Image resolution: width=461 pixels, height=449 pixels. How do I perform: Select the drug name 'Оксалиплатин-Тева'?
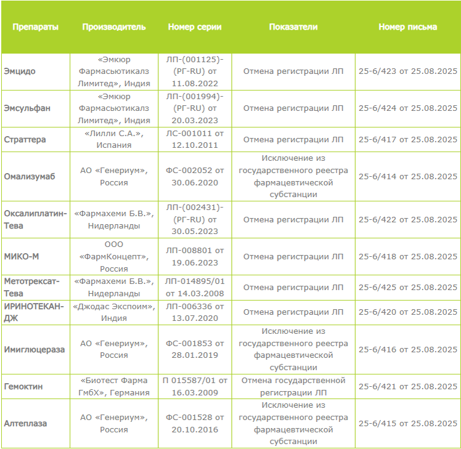(35, 219)
